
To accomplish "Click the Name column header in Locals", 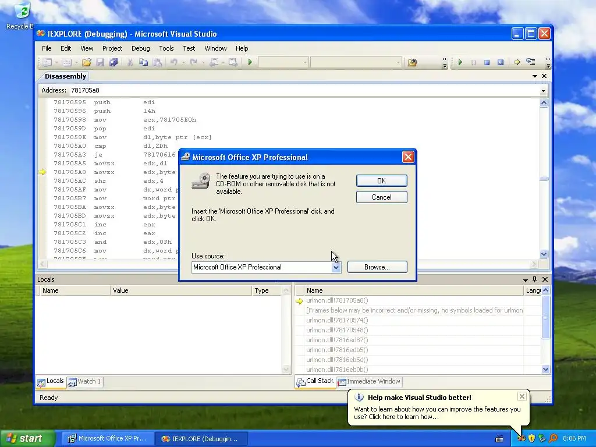I will tap(75, 290).
